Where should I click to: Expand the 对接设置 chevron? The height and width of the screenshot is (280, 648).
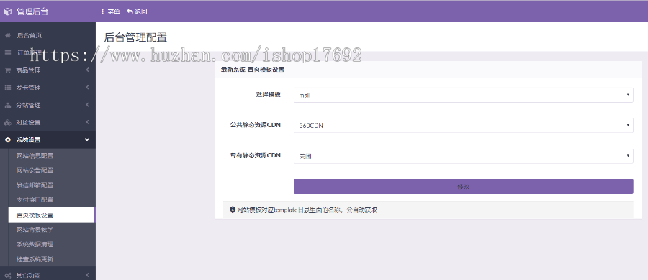pyautogui.click(x=87, y=122)
